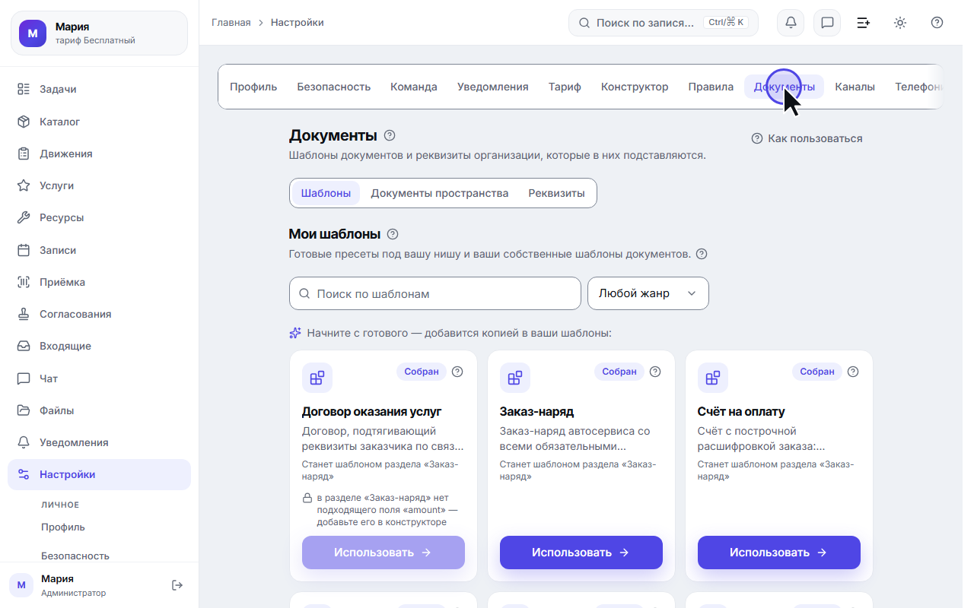The height and width of the screenshot is (608, 974).
Task: Click the Собран badge on the Договор оказания услуг card
Action: [x=422, y=372]
